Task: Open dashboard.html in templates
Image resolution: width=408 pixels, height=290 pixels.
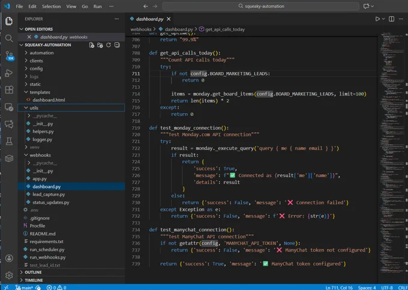Action: 49,100
